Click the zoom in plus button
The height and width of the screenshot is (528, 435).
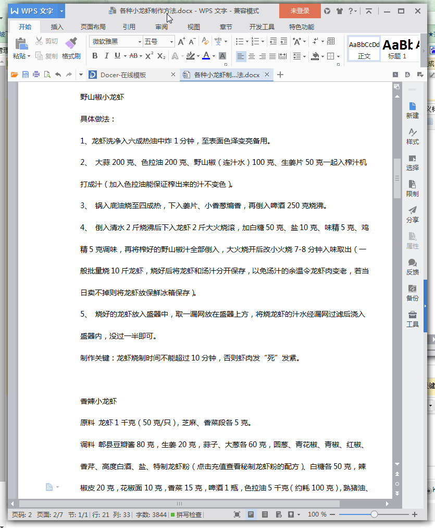[415, 514]
